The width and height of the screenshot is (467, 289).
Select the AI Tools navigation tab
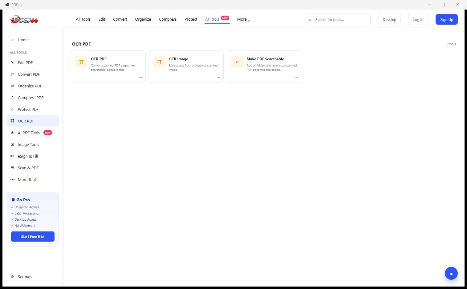(217, 19)
